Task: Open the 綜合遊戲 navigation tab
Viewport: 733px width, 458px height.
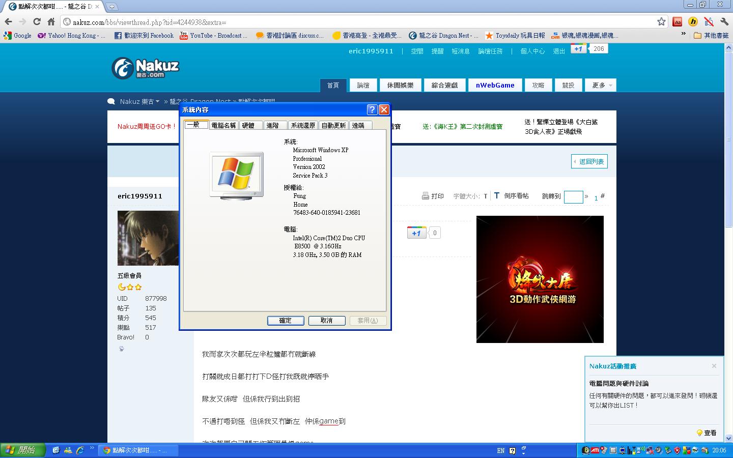Action: [x=444, y=85]
